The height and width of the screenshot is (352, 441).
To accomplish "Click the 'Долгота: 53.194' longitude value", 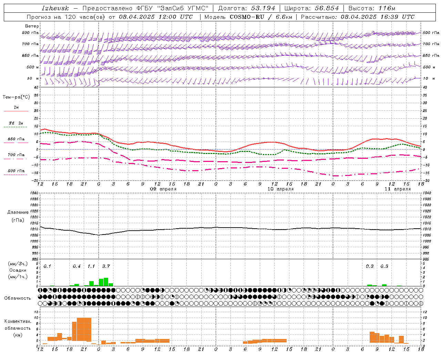I will coord(247,8).
